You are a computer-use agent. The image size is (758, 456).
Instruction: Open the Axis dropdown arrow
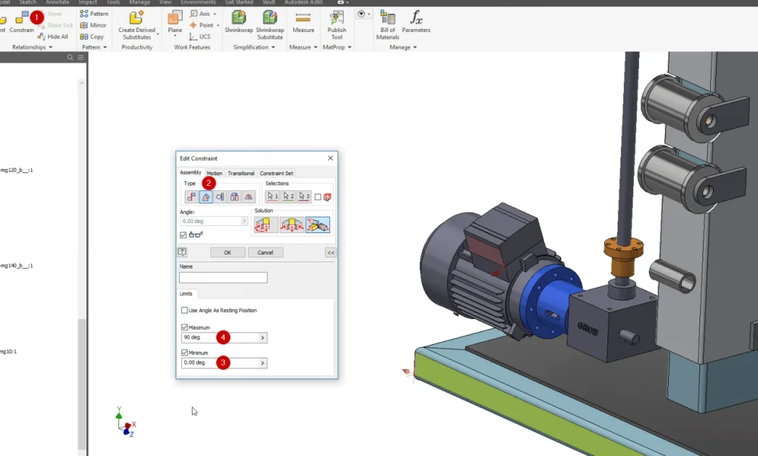(x=215, y=14)
